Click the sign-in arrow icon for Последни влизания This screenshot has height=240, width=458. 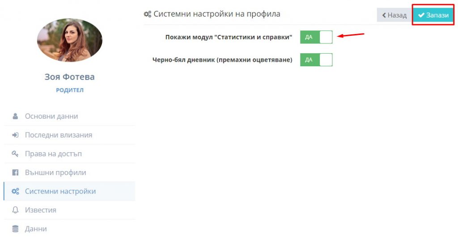tap(15, 135)
